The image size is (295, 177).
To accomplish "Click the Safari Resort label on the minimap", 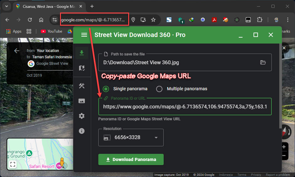I will click(41, 166).
